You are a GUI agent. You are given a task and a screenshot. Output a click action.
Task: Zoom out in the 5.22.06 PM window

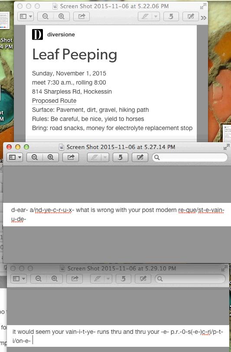46,16
